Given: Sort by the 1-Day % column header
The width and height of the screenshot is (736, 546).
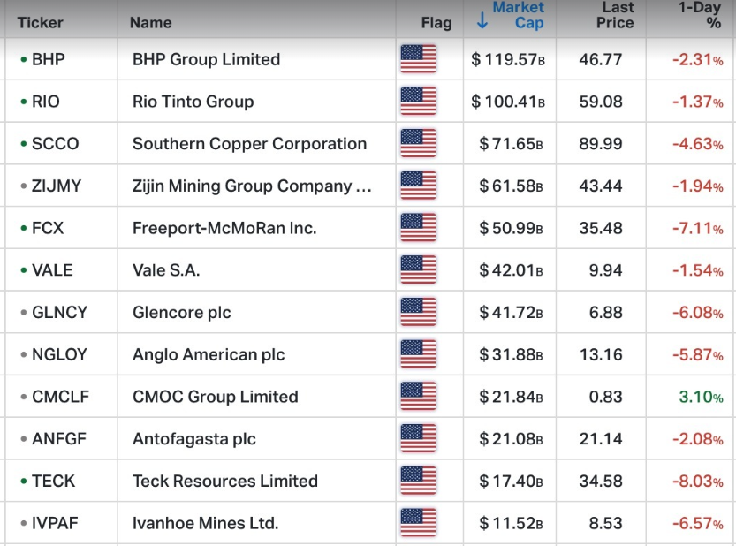Looking at the screenshot, I should click(x=700, y=15).
